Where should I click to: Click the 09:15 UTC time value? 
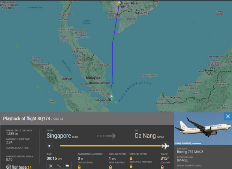(x=54, y=158)
